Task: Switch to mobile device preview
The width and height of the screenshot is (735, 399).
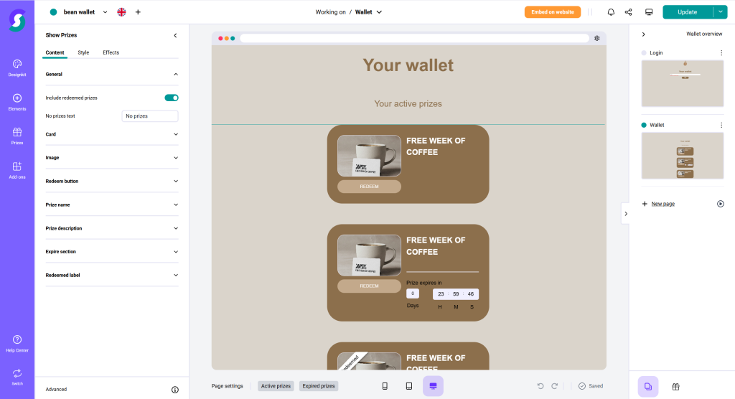Action: click(385, 386)
